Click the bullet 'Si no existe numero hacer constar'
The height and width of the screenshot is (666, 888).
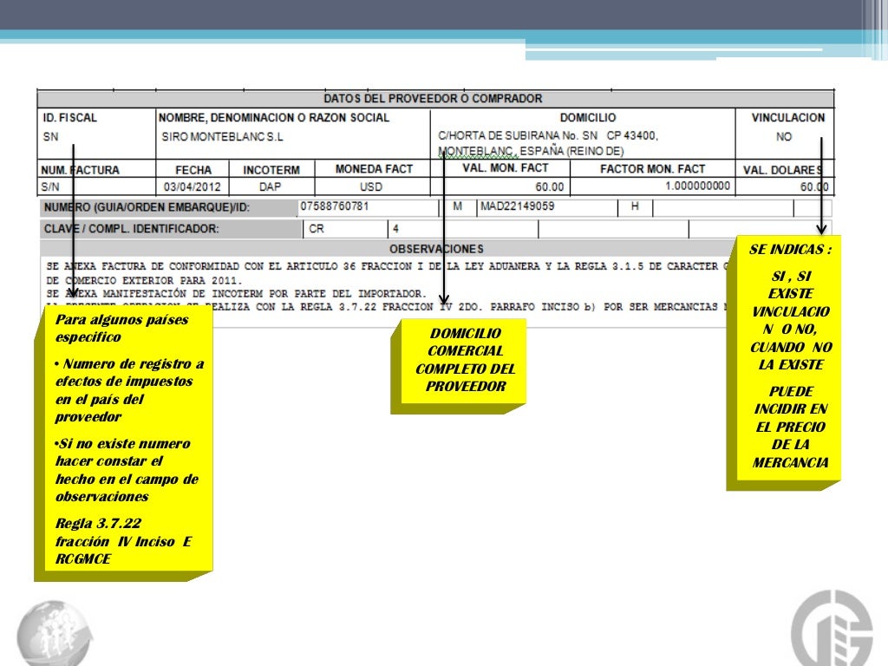tap(127, 470)
